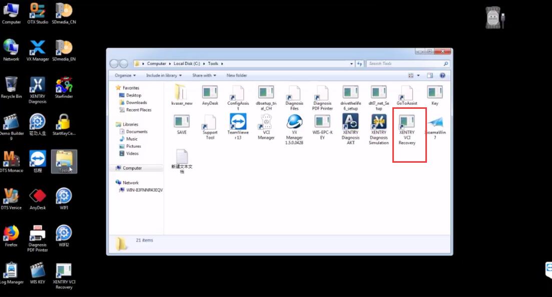552x297 pixels.
Task: Click the Back navigation button
Action: point(114,63)
